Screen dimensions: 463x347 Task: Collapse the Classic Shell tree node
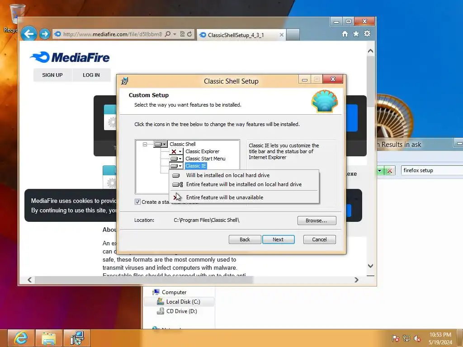click(145, 144)
